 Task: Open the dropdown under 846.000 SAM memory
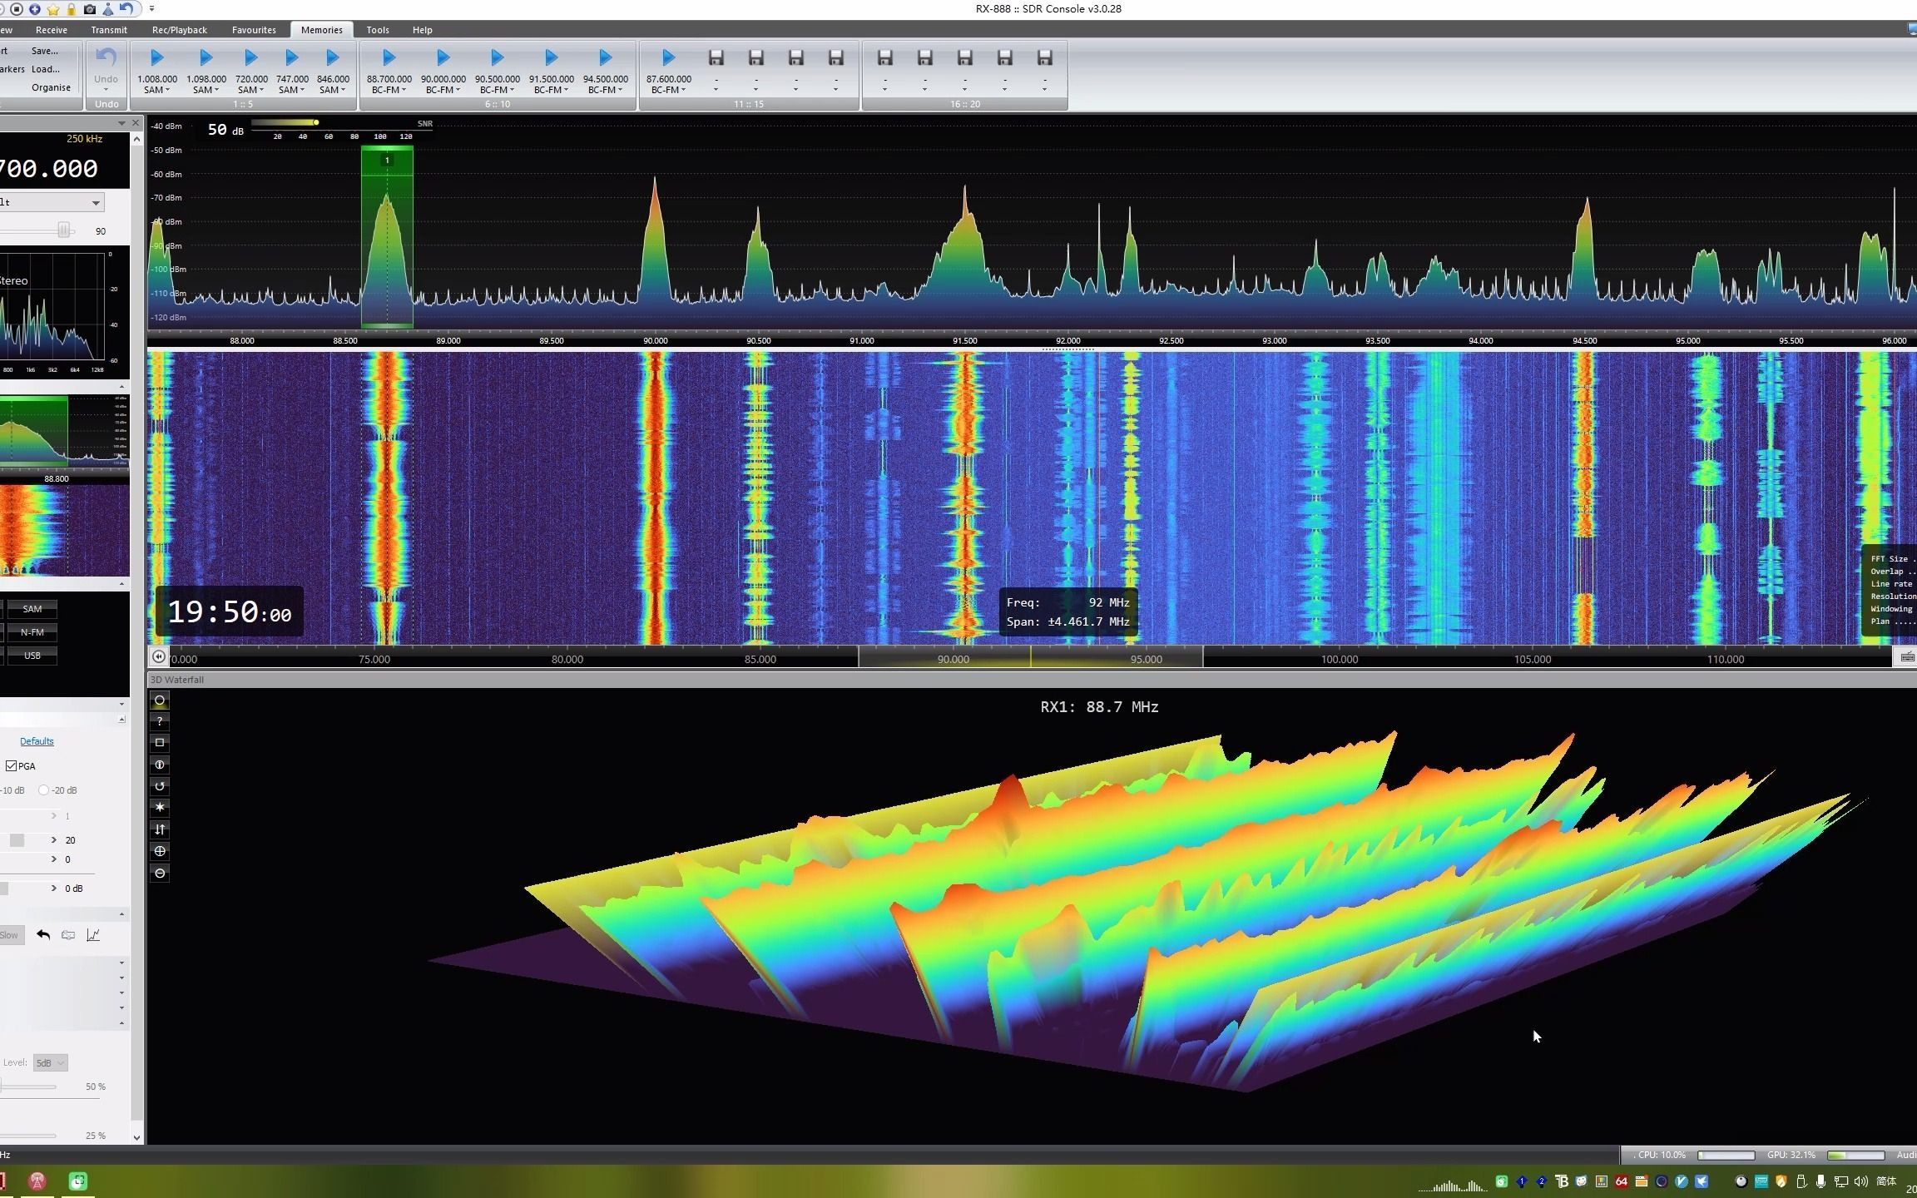(343, 90)
